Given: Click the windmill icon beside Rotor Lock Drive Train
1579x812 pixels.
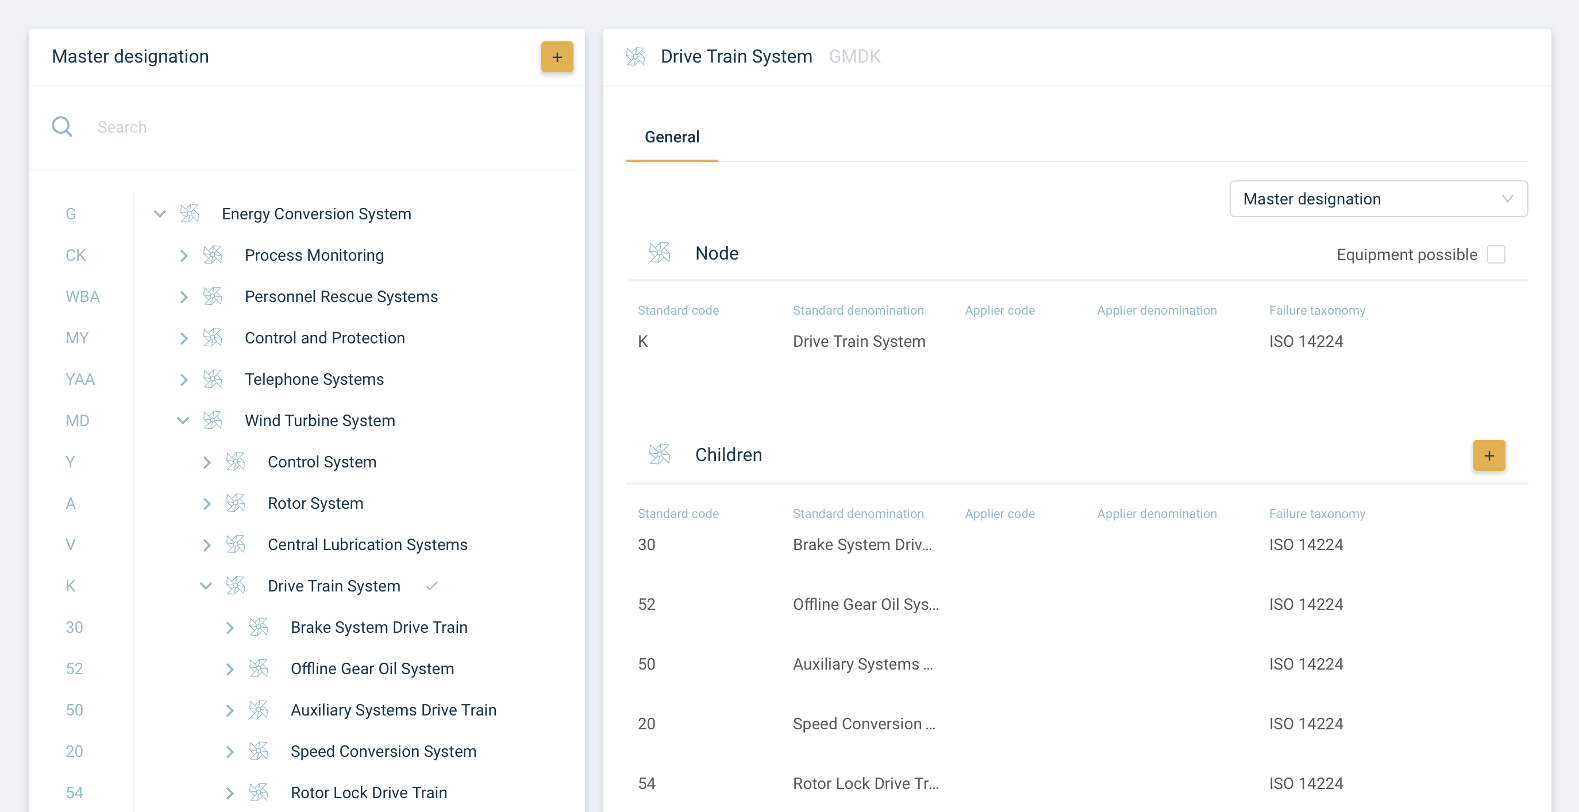Looking at the screenshot, I should [x=259, y=792].
